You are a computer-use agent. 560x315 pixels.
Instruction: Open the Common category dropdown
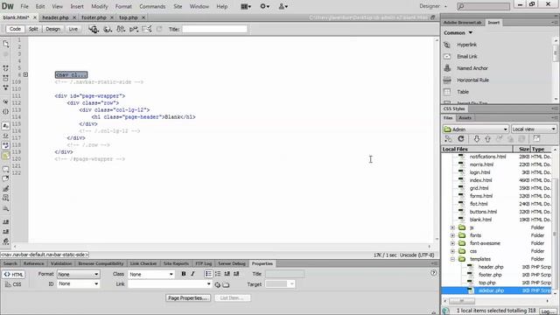click(458, 33)
